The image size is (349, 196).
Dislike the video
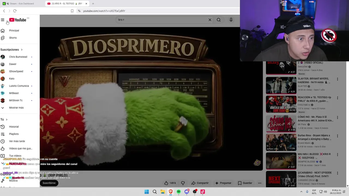(x=183, y=183)
